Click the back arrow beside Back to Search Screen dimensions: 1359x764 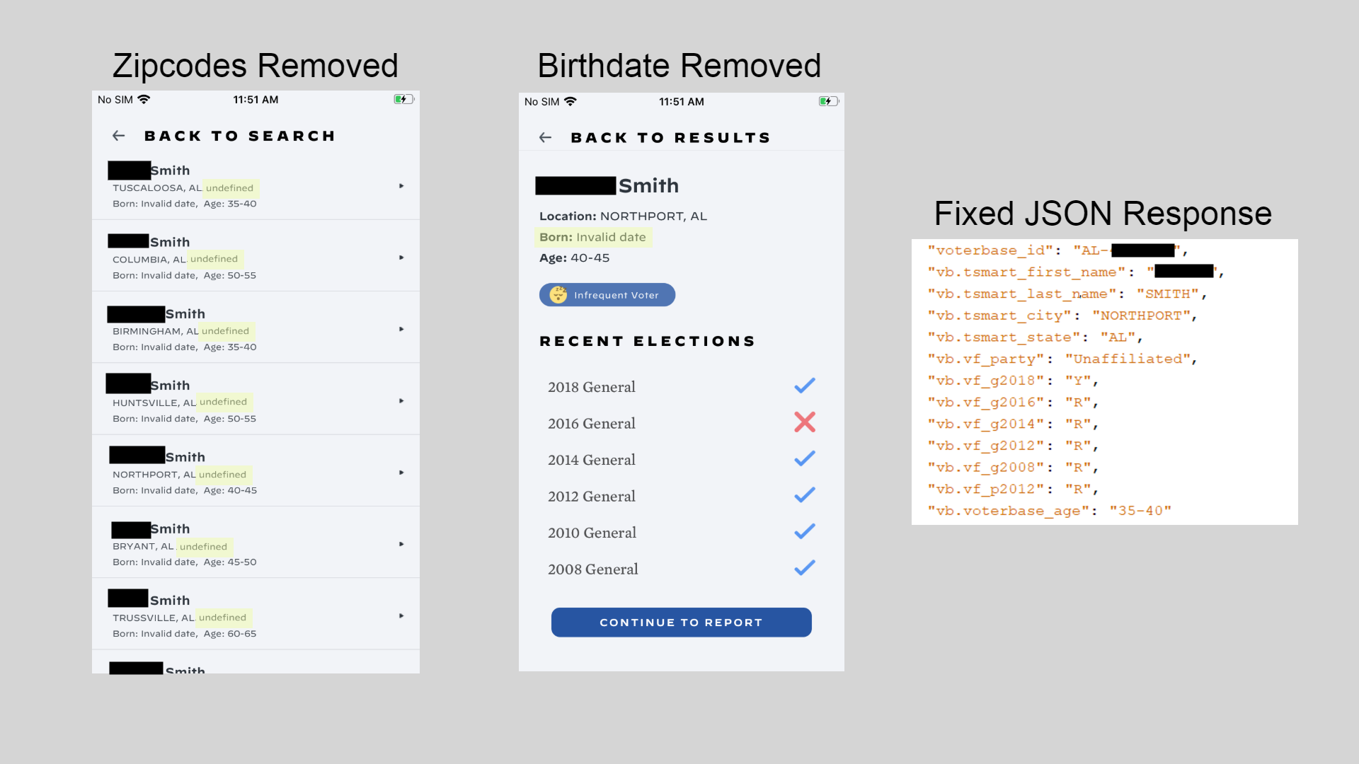click(x=119, y=135)
